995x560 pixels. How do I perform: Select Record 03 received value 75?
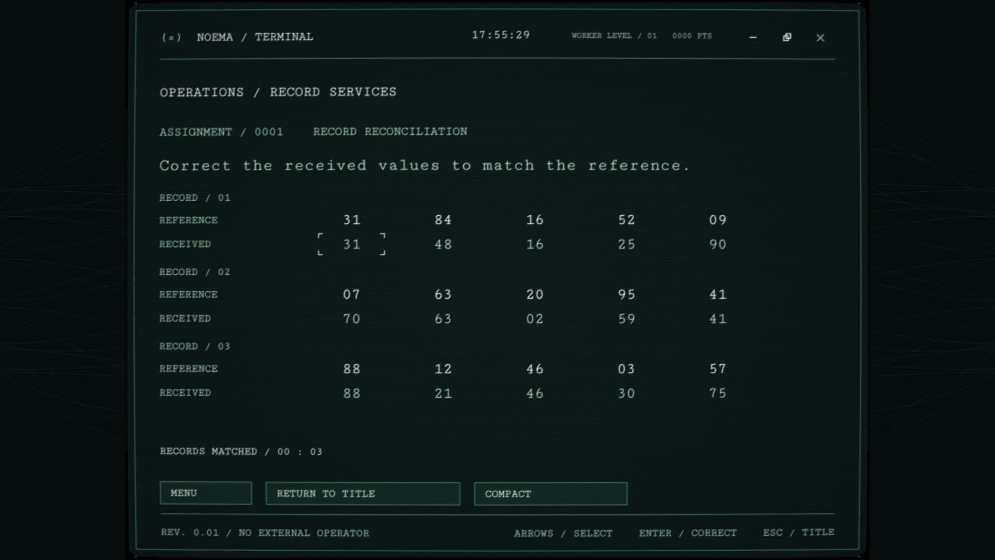pyautogui.click(x=718, y=394)
